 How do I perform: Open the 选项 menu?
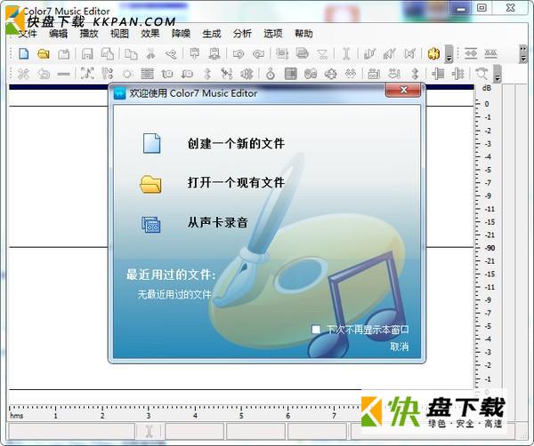point(273,34)
